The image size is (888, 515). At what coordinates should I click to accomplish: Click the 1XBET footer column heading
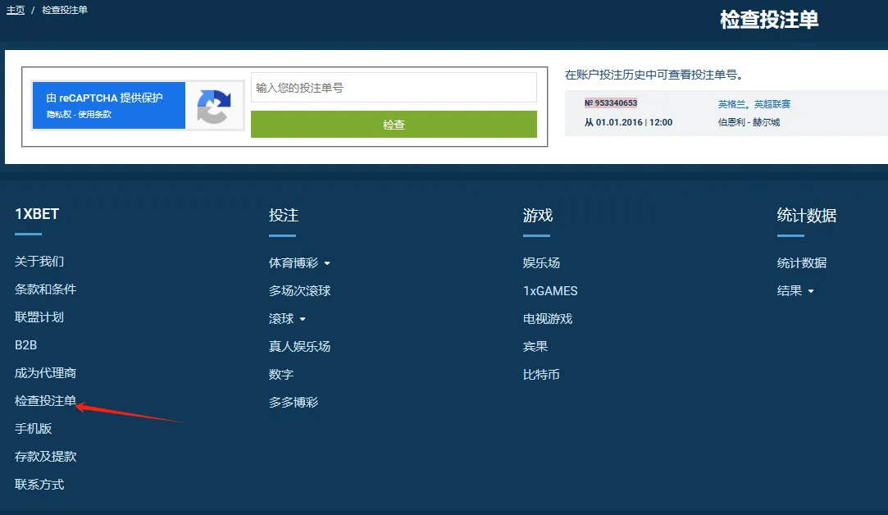pyautogui.click(x=37, y=214)
